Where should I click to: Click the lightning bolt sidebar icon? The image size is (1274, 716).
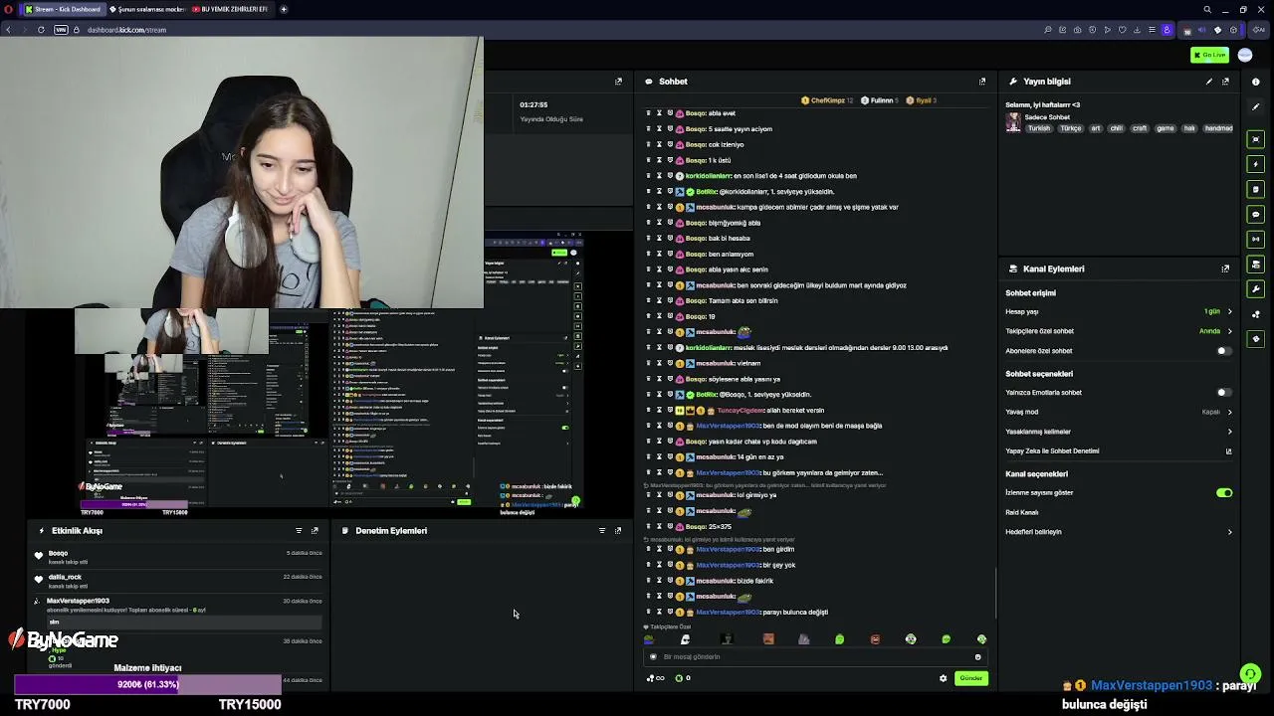(x=1256, y=164)
